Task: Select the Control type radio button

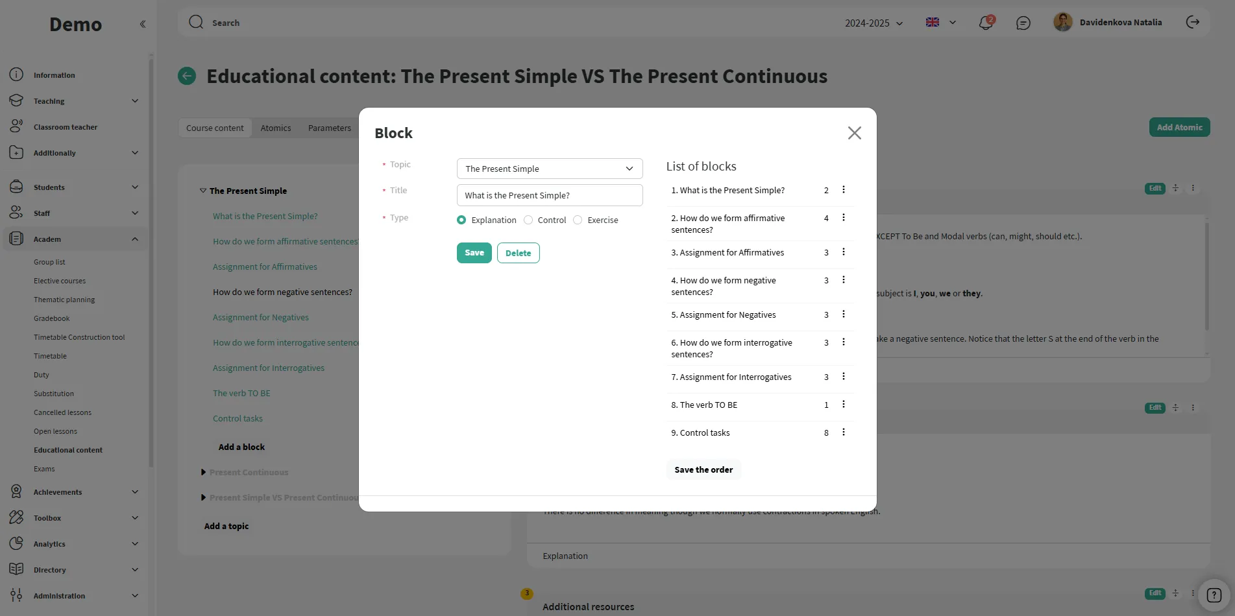Action: point(528,220)
